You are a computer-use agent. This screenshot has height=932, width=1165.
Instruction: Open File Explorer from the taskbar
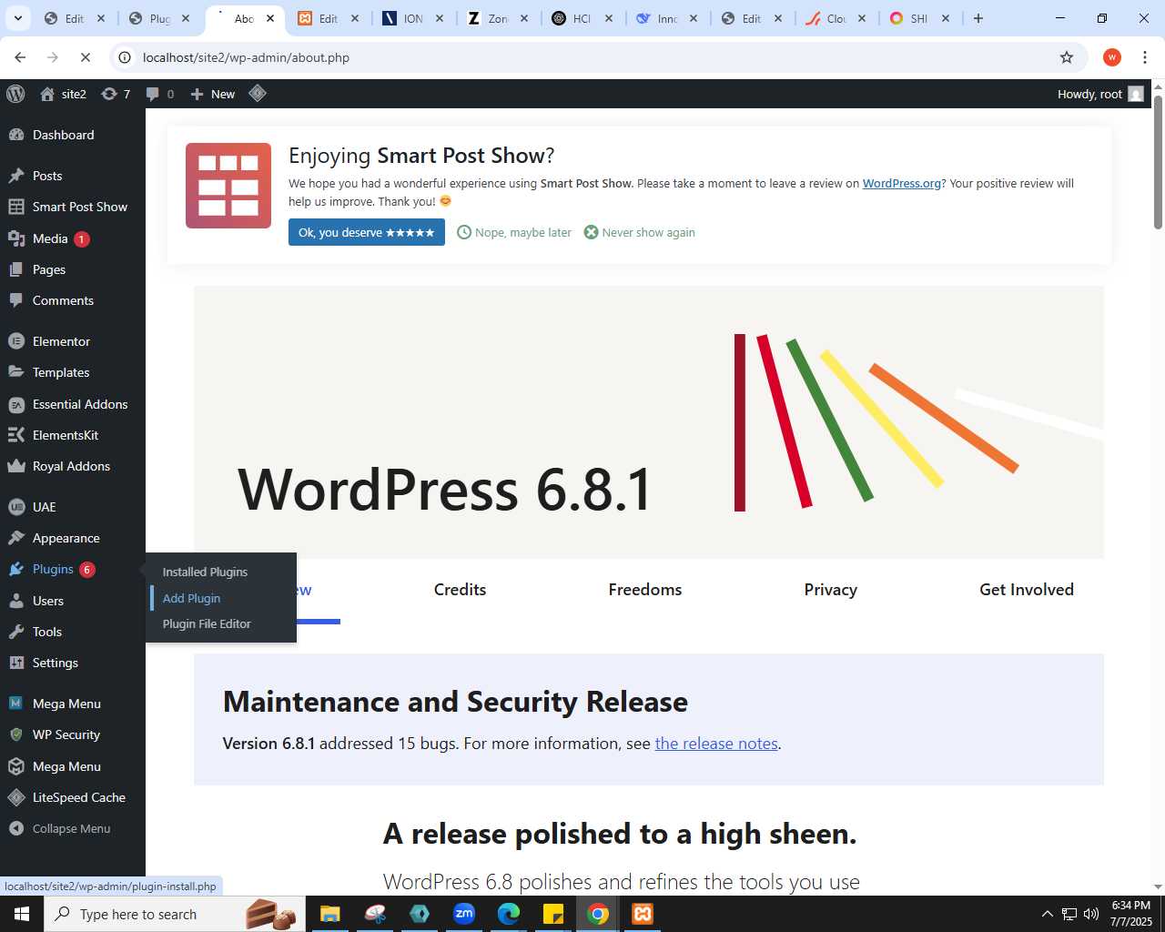pyautogui.click(x=329, y=914)
